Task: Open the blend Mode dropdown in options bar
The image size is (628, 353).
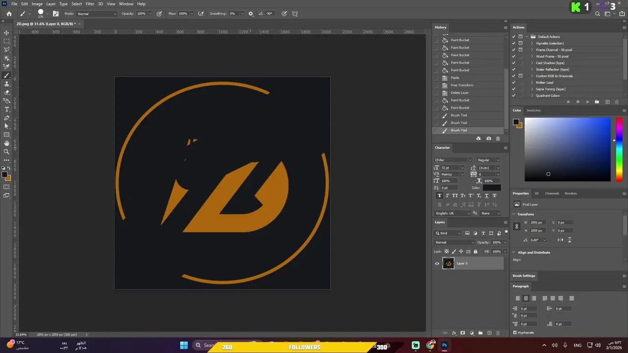Action: pos(97,14)
